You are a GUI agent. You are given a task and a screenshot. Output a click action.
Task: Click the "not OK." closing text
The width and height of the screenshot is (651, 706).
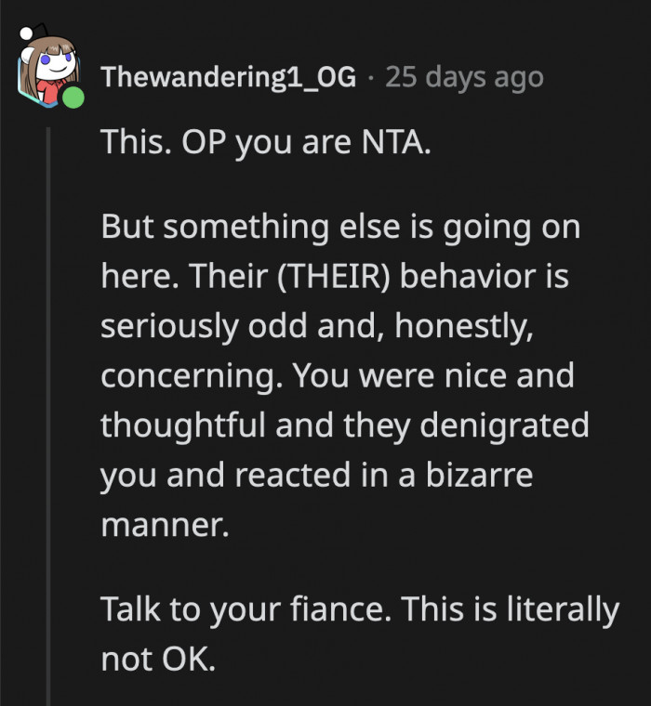point(157,659)
